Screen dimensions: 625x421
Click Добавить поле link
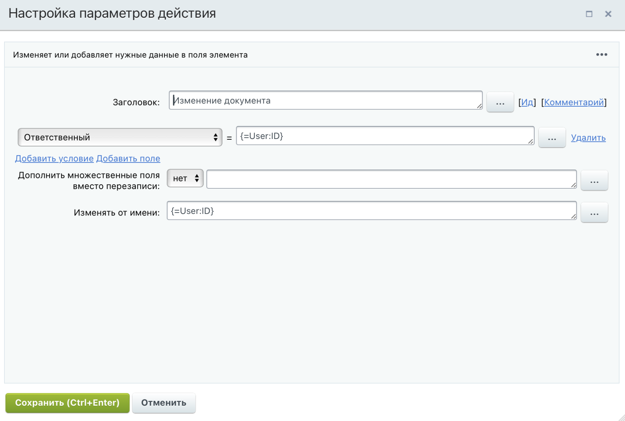pyautogui.click(x=128, y=158)
